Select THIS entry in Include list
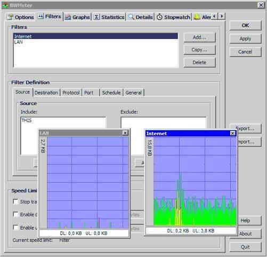267x257 pixels. [27, 120]
